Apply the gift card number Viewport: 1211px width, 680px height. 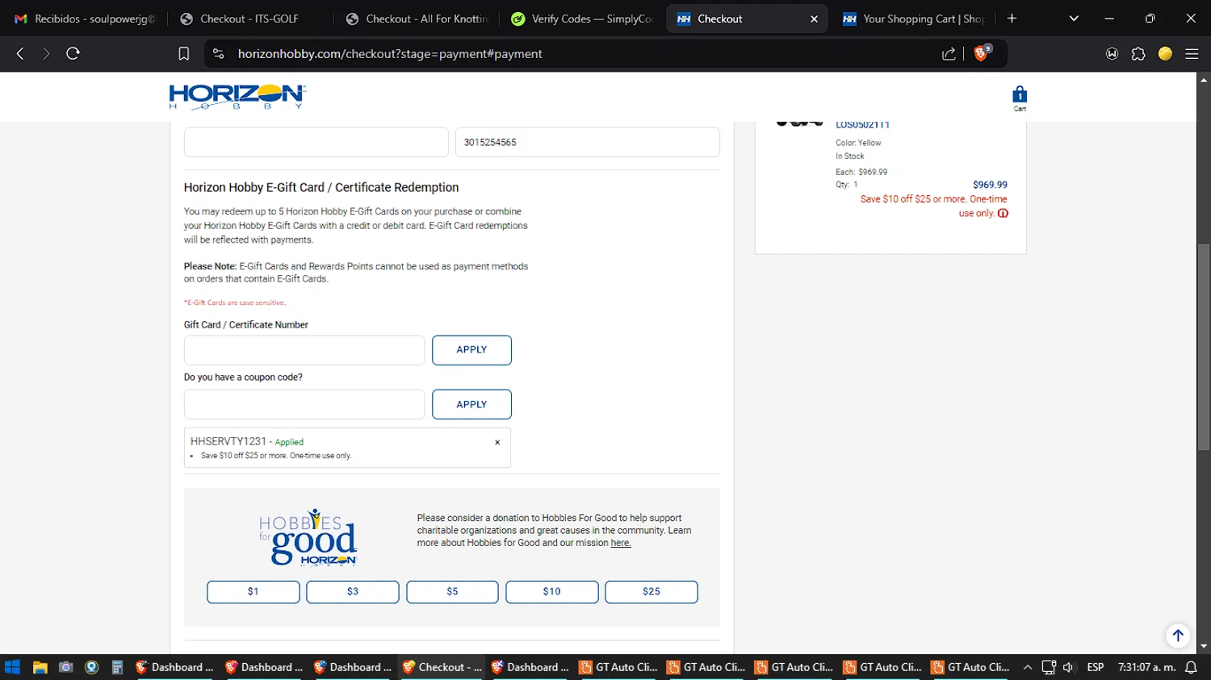click(x=471, y=350)
